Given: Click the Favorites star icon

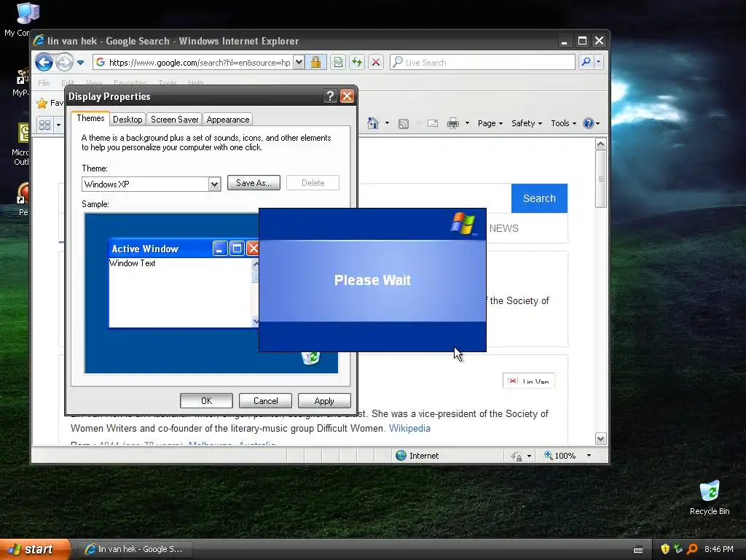Looking at the screenshot, I should coord(42,103).
